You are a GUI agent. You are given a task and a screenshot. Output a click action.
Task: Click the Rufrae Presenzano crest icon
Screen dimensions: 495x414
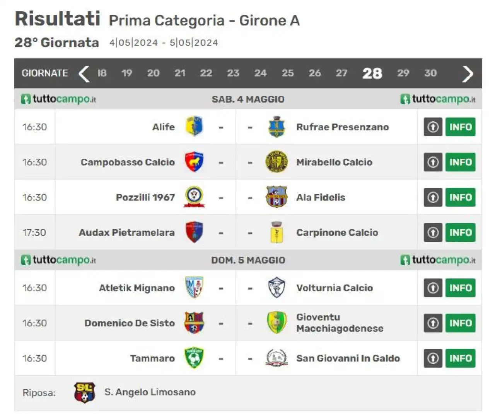click(277, 127)
